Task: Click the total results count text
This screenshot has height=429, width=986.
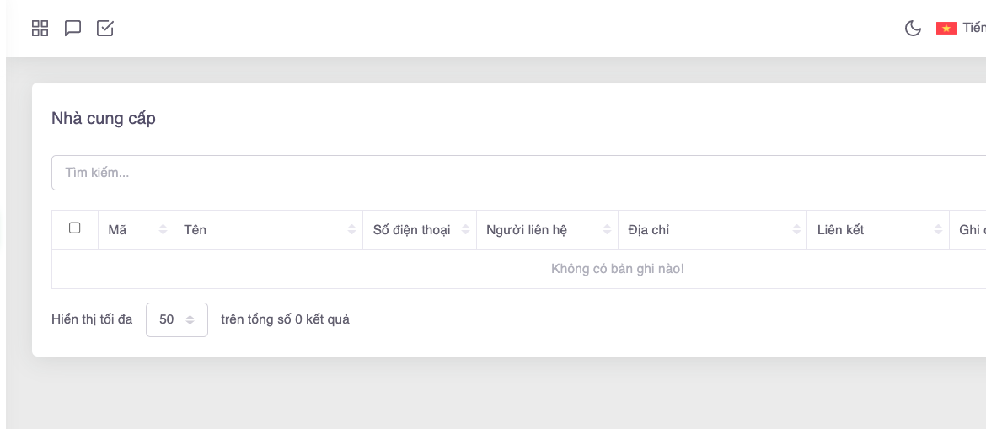Action: [285, 320]
